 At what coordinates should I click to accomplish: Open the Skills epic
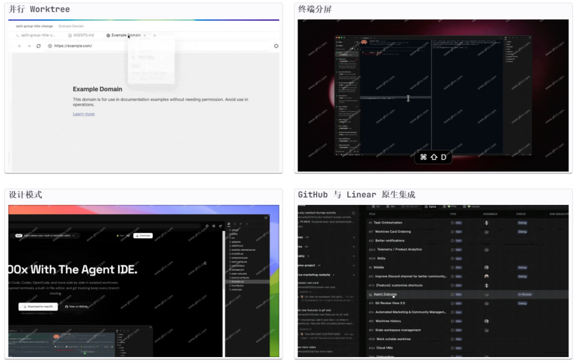point(381,258)
